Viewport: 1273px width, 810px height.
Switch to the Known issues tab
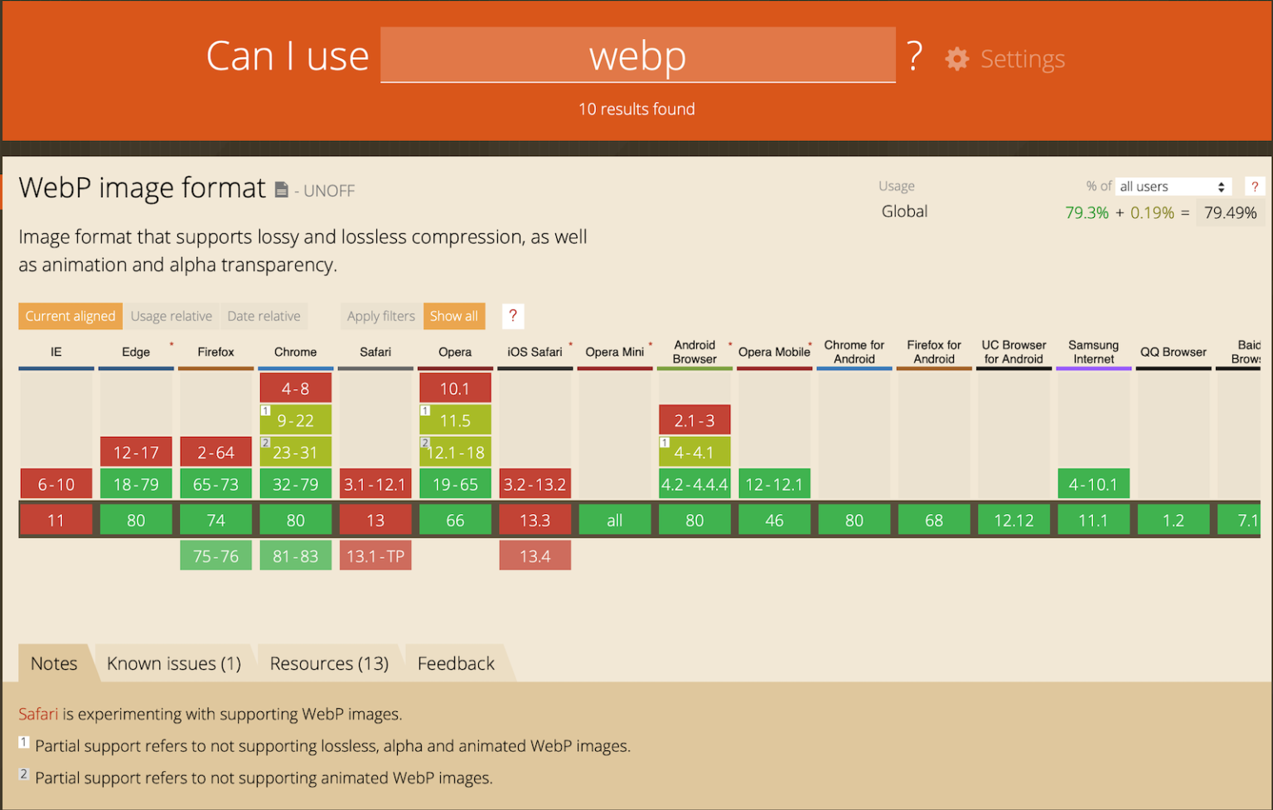coord(173,662)
